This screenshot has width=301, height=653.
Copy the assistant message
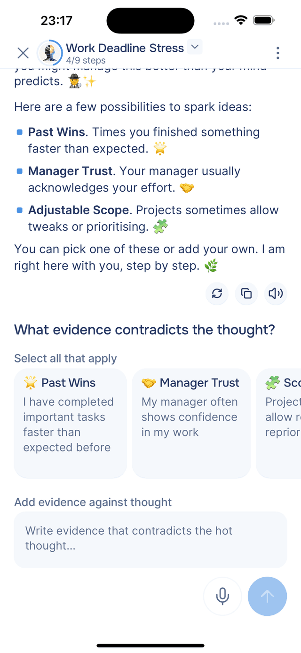click(246, 294)
